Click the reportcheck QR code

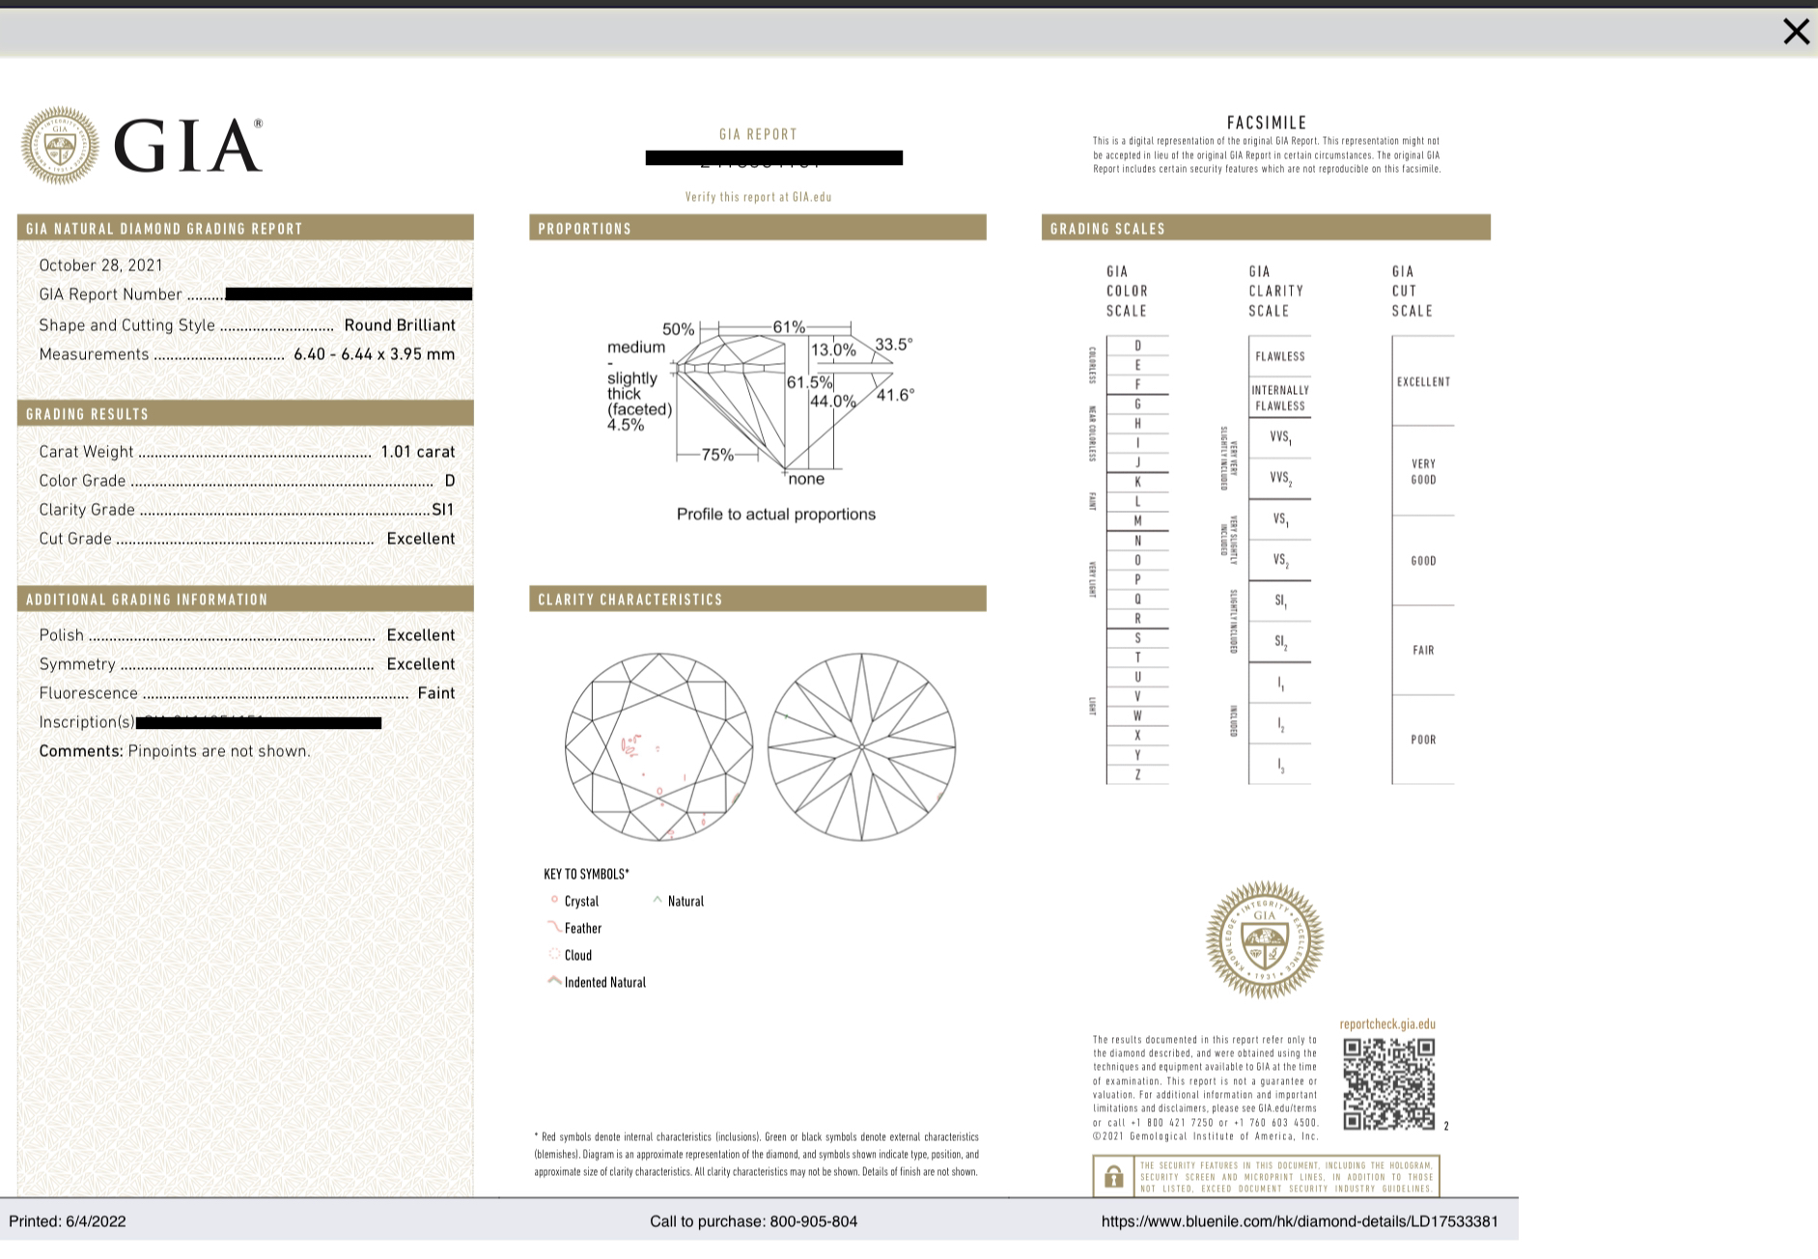1389,1084
